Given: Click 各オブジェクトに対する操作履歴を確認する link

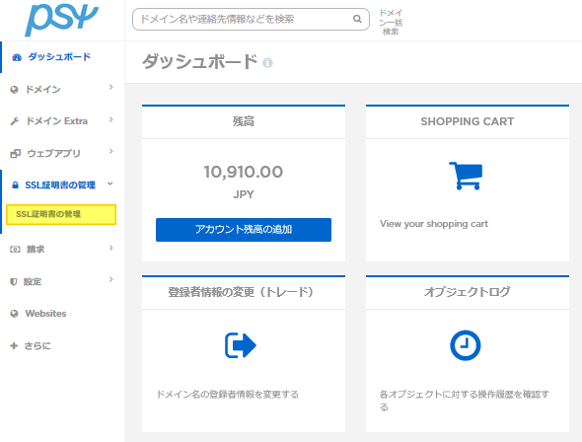Looking at the screenshot, I should coord(464,400).
